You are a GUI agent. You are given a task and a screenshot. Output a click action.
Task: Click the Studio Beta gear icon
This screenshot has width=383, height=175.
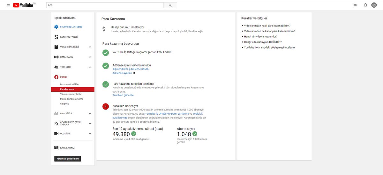pos(56,27)
